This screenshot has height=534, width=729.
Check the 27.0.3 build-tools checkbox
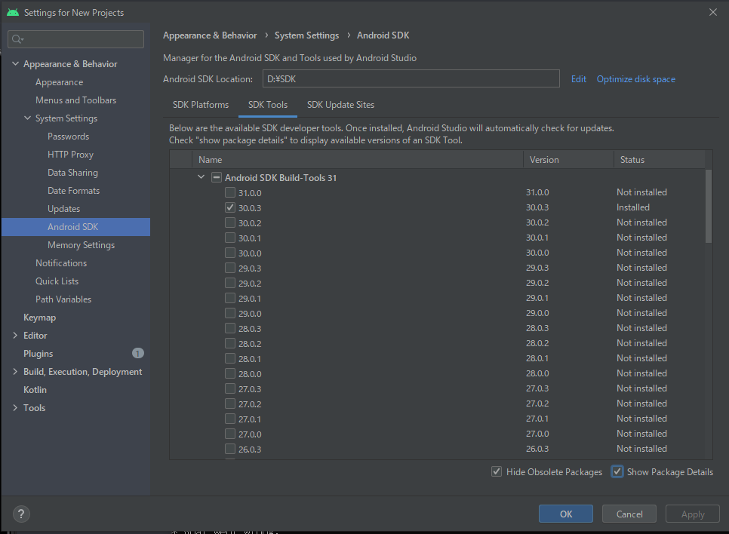230,388
